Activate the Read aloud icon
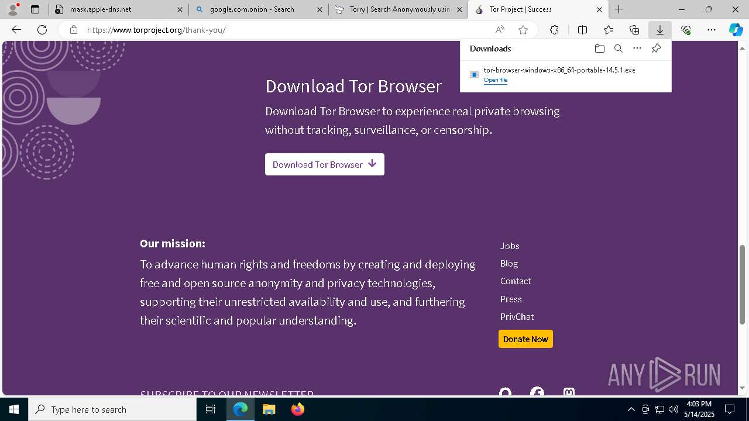Viewport: 749px width, 421px height. pos(500,30)
